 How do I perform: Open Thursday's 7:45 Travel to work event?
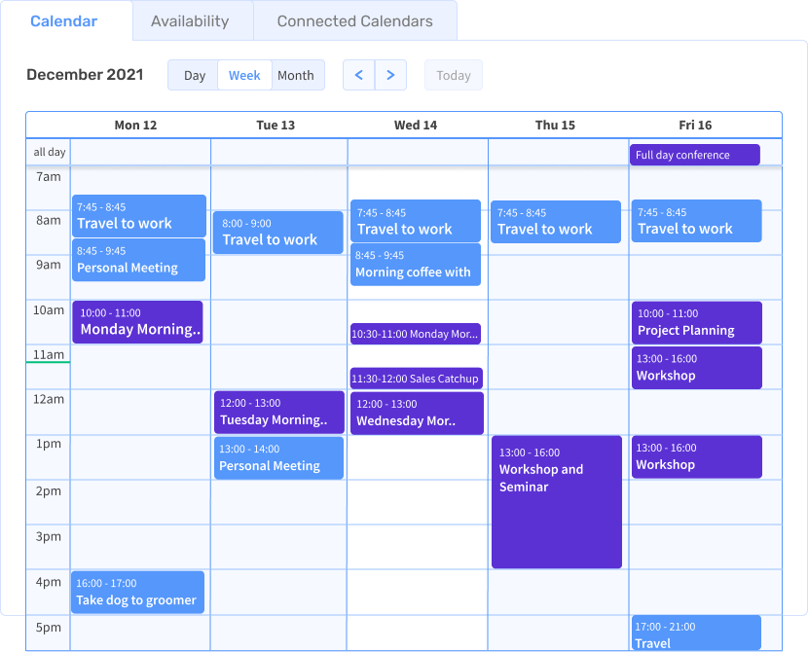click(556, 222)
